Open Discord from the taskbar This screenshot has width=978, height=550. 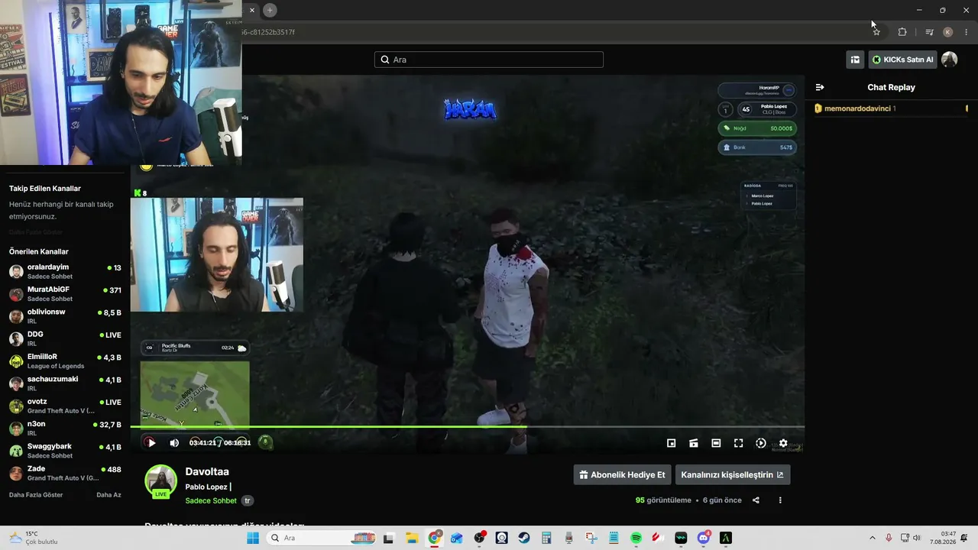click(704, 538)
